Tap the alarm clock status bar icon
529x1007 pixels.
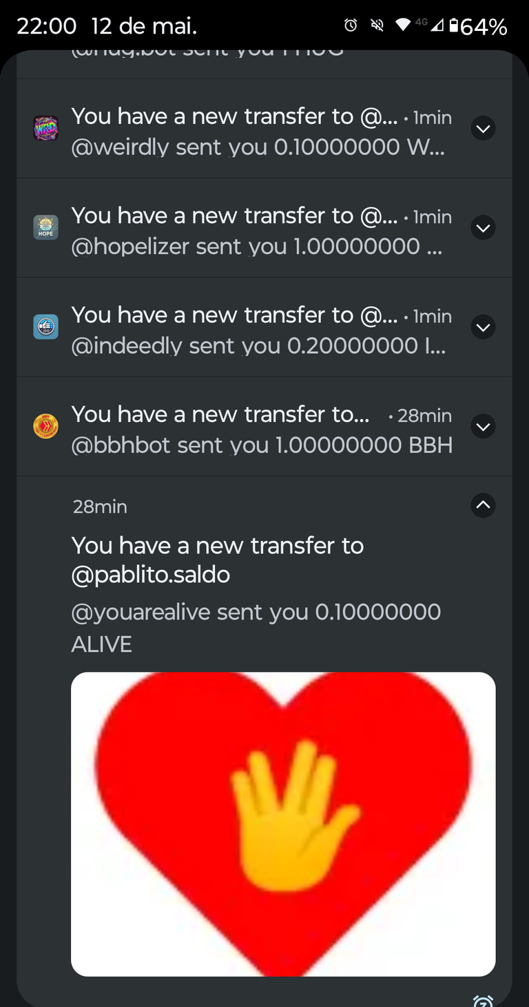pos(351,26)
